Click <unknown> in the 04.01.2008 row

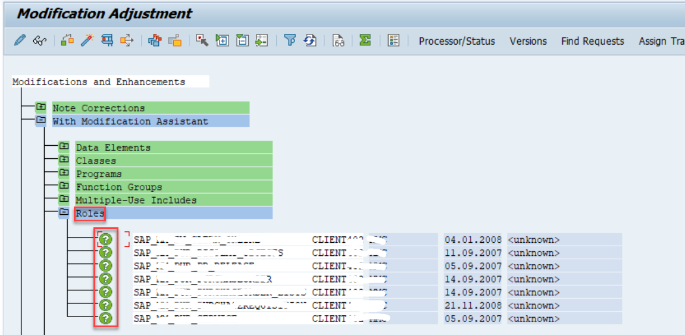click(533, 239)
